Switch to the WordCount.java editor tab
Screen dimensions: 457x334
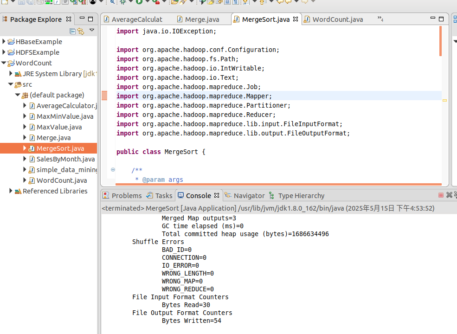pos(337,19)
